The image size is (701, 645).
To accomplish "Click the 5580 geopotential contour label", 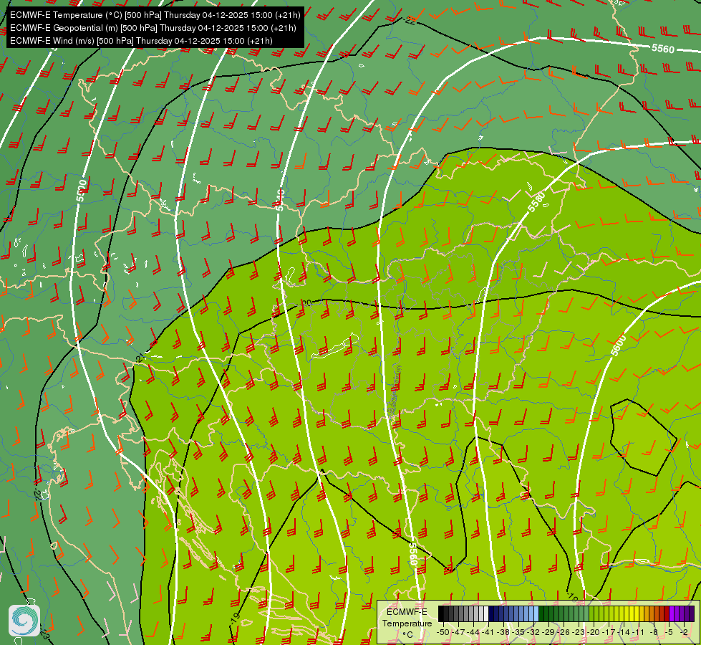I will coord(536,201).
